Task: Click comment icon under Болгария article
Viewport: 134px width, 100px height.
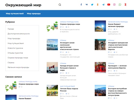Action: pyautogui.click(x=109, y=98)
